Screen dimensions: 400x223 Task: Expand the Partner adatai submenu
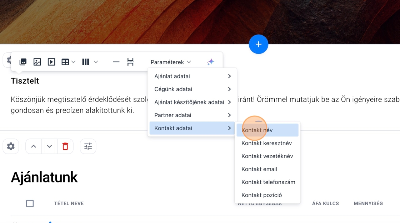192,115
